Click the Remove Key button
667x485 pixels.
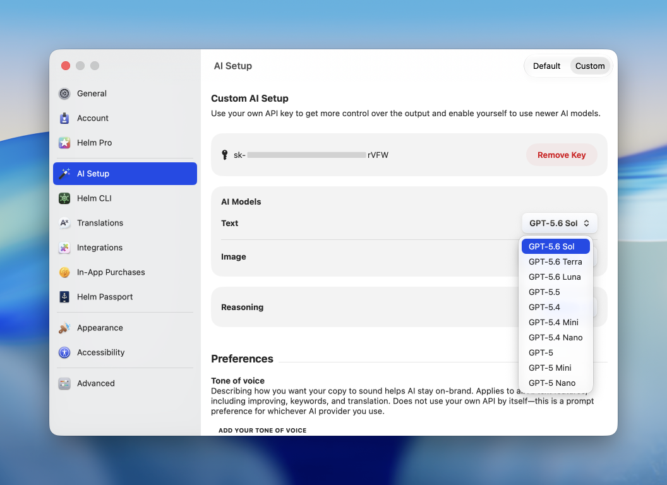click(x=562, y=155)
